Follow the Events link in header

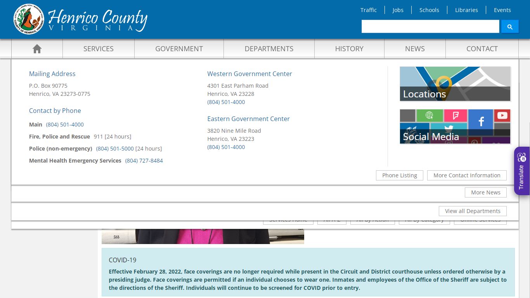(x=502, y=10)
